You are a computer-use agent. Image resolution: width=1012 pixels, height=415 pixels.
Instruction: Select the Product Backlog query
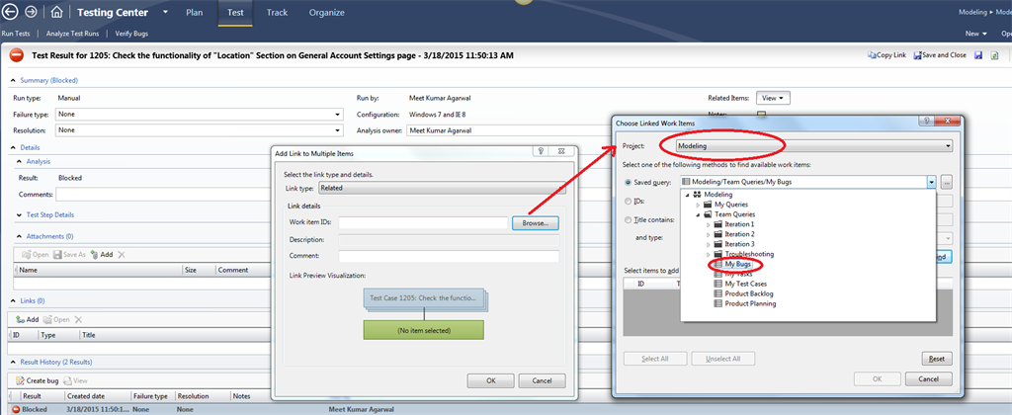click(748, 293)
